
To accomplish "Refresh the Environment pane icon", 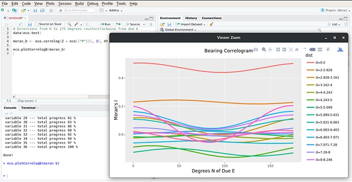I will [346, 24].
